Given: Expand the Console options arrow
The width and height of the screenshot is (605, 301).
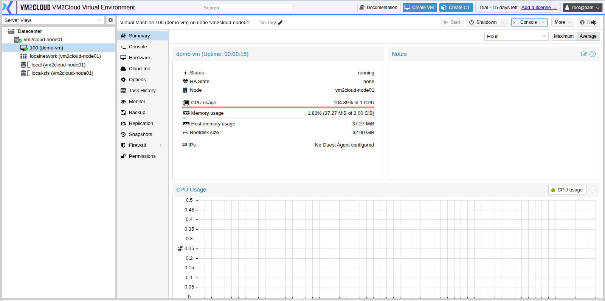Looking at the screenshot, I should point(543,22).
